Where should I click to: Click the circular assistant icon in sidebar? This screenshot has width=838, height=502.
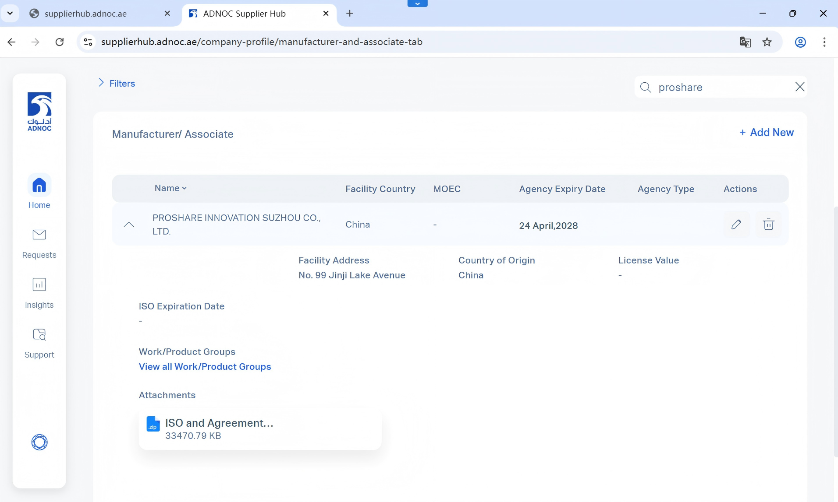[x=39, y=442]
